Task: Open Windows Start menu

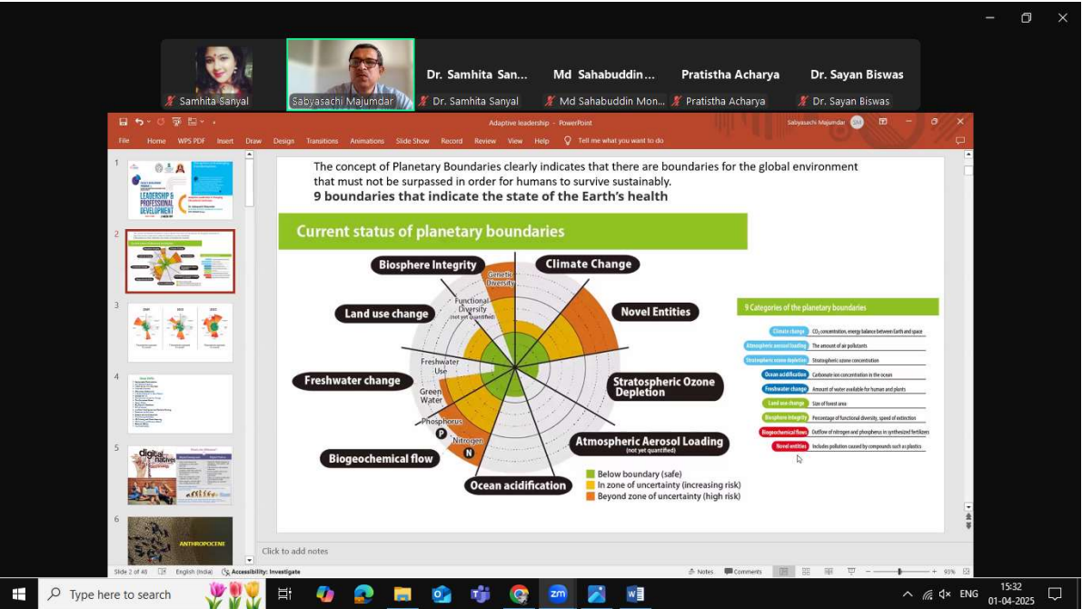Action: [x=19, y=594]
